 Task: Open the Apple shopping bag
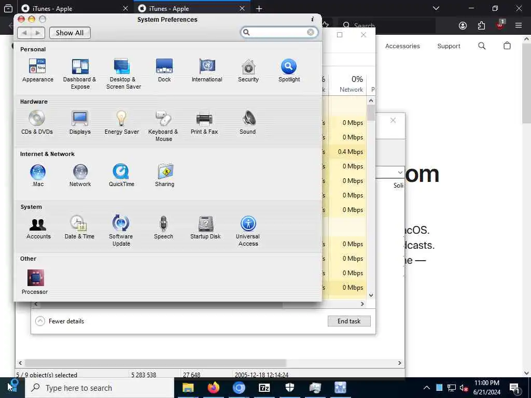507,46
